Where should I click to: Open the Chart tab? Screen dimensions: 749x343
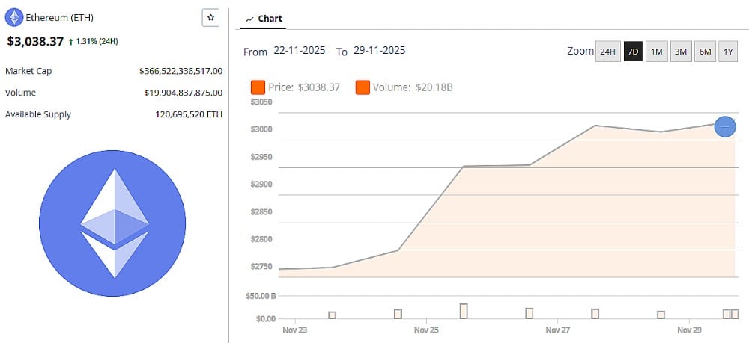(x=263, y=19)
